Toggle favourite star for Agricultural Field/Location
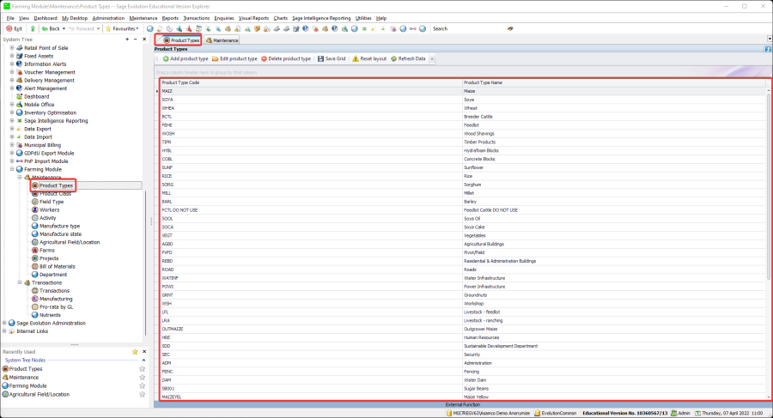This screenshot has width=773, height=418. (x=143, y=394)
